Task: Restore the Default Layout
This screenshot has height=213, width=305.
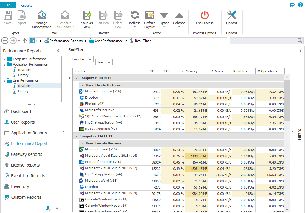Action: (x=150, y=19)
